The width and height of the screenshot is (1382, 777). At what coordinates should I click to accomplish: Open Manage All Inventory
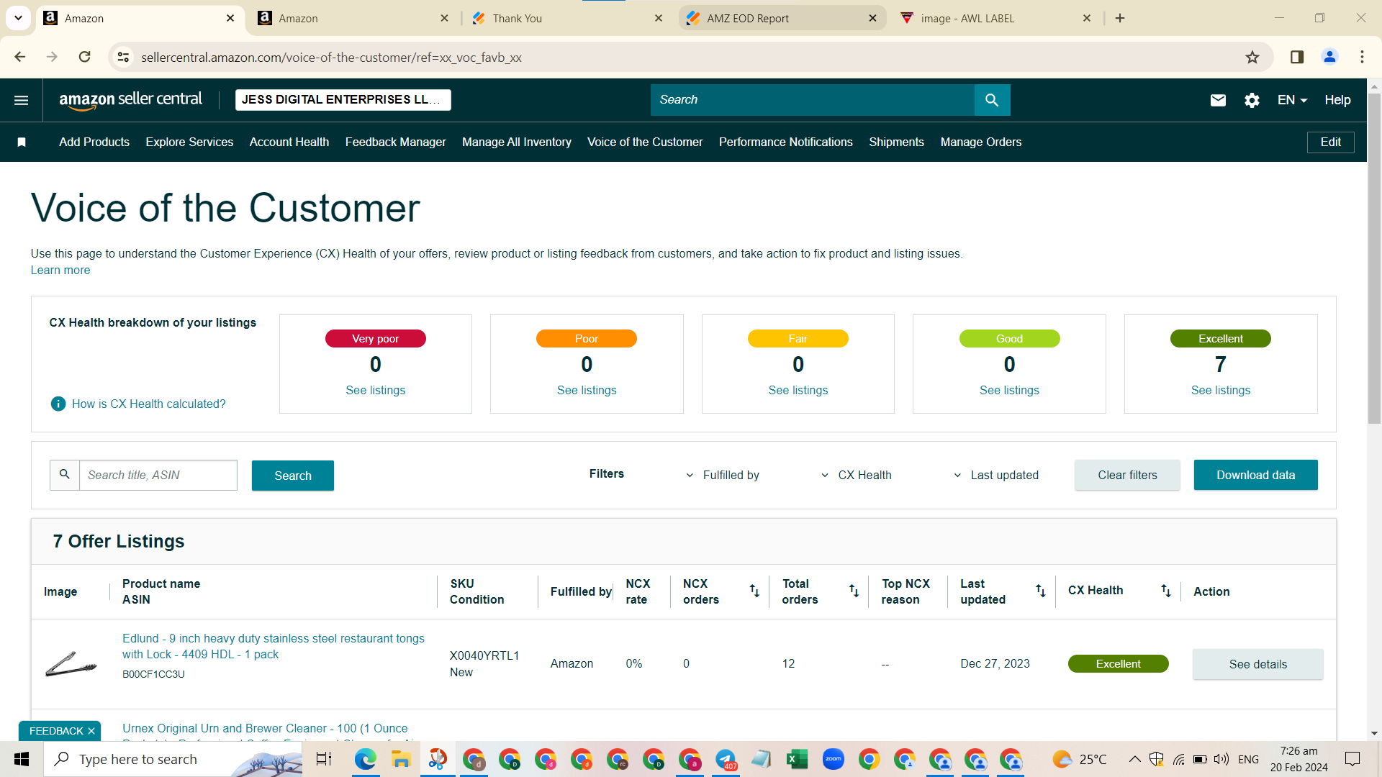pos(516,142)
